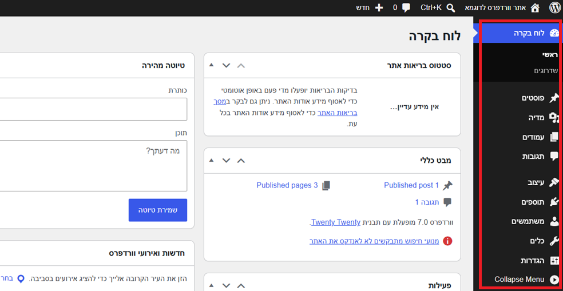Open the תוספים menu
The width and height of the screenshot is (563, 291).
click(534, 202)
